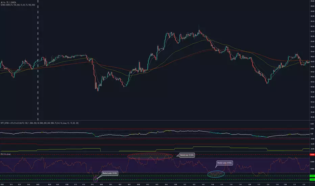Select the 'Marked over 20 RSI.' callout
Viewport: 315px width, 186px height.
(x=187, y=155)
